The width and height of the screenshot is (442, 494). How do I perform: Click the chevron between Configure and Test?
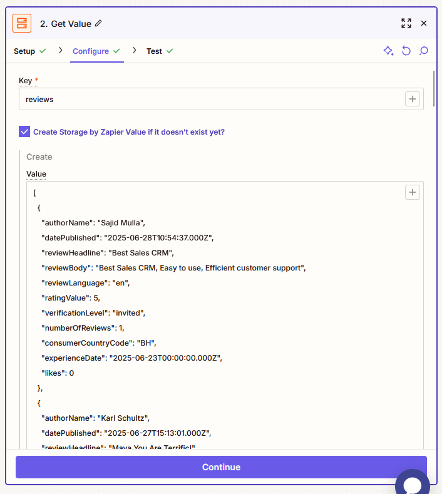tap(135, 51)
